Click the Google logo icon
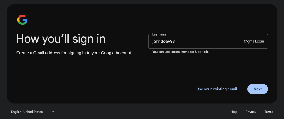The width and height of the screenshot is (284, 119). pos(22,20)
